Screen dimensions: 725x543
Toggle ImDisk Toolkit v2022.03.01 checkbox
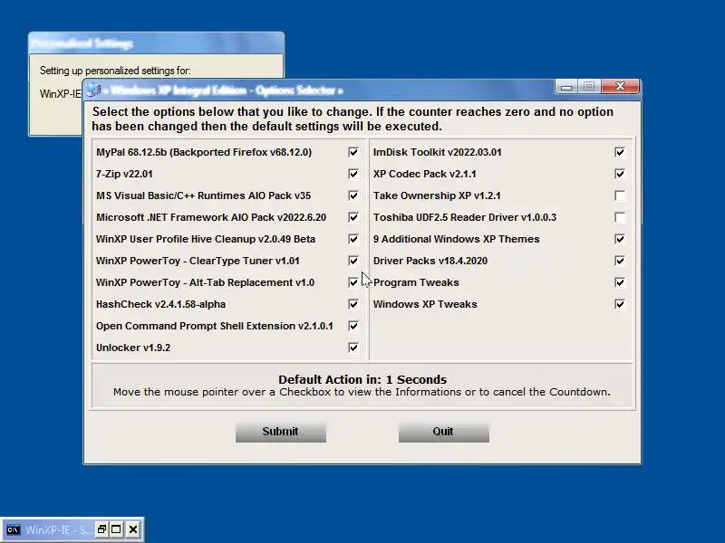pos(620,152)
